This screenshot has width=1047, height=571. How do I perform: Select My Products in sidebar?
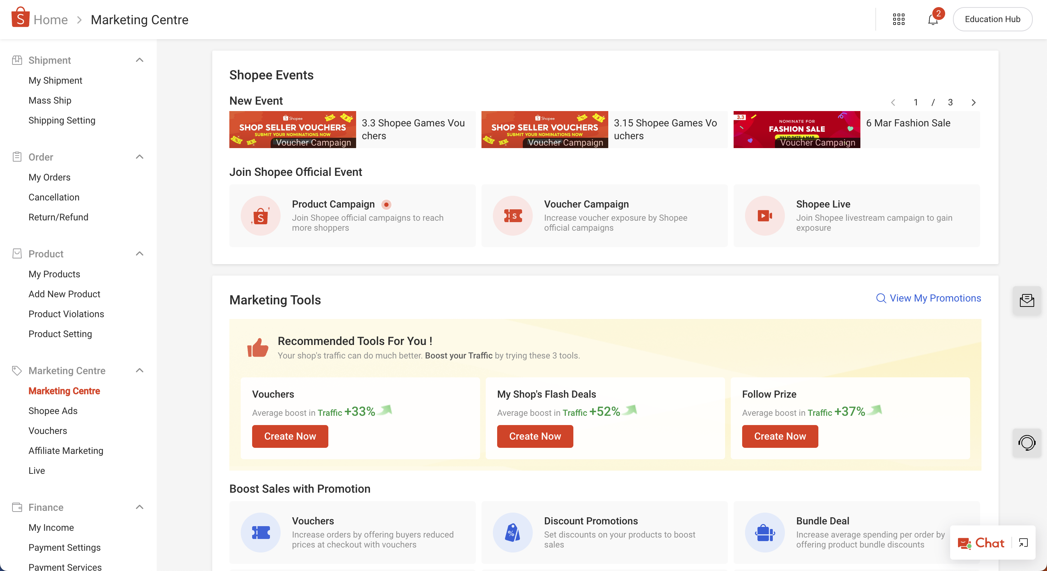(54, 274)
